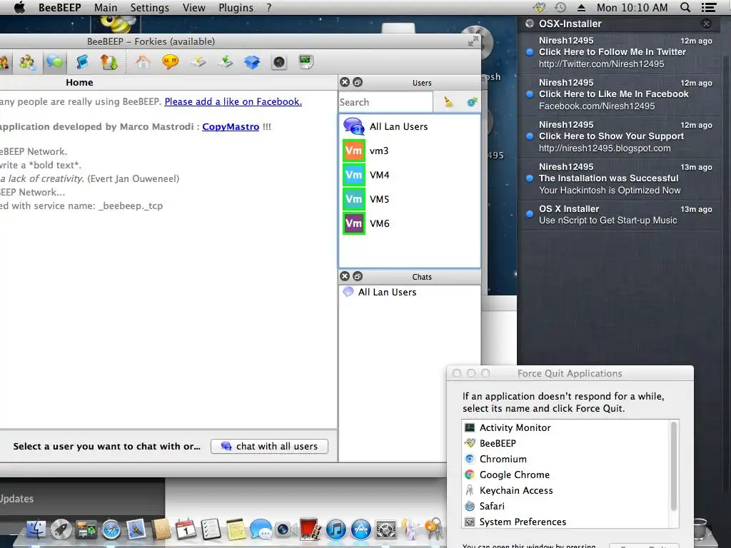Screen dimensions: 731x548
Task: Click the menu bar clock Mon 10:10 AM
Action: click(632, 7)
